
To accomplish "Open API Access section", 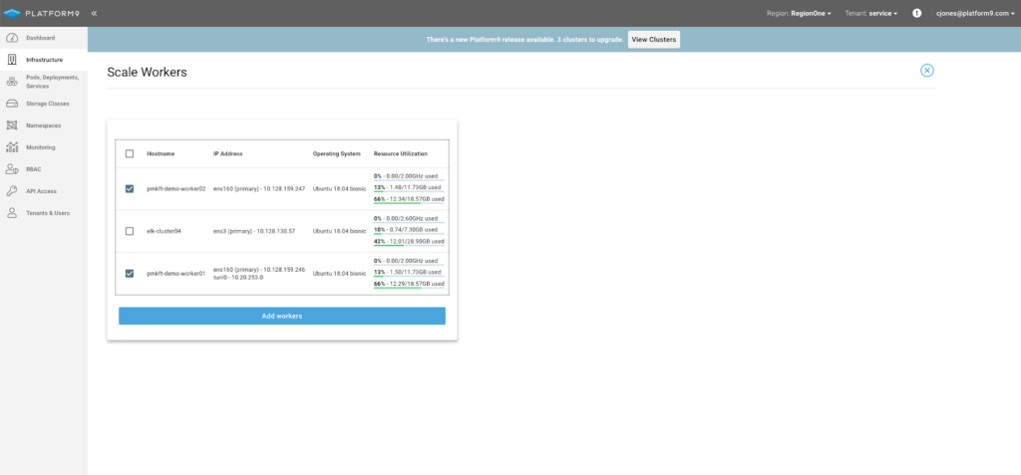I will click(x=41, y=191).
